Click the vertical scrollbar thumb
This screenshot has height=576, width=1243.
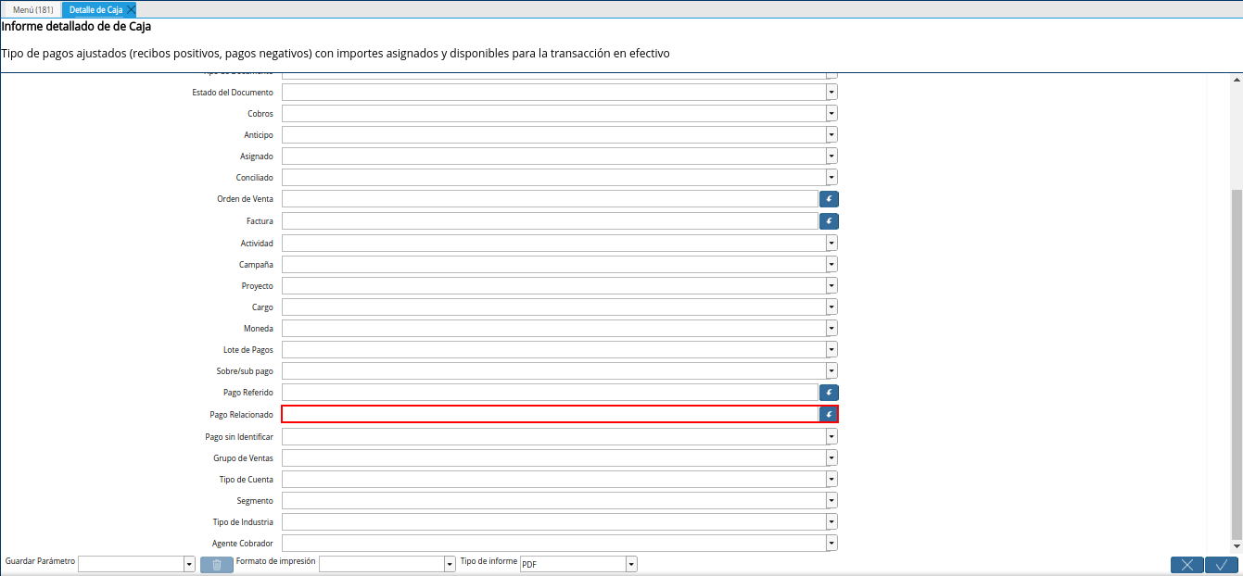coord(1236,363)
